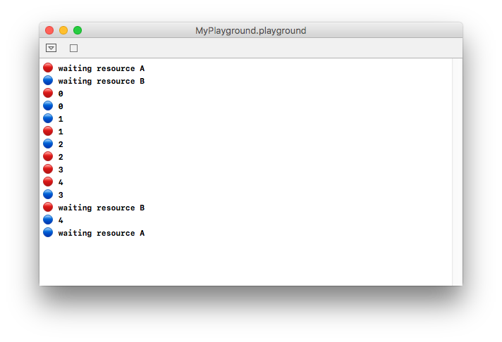Click the MyPlayground.playground window title
This screenshot has width=502, height=342.
pos(251,31)
